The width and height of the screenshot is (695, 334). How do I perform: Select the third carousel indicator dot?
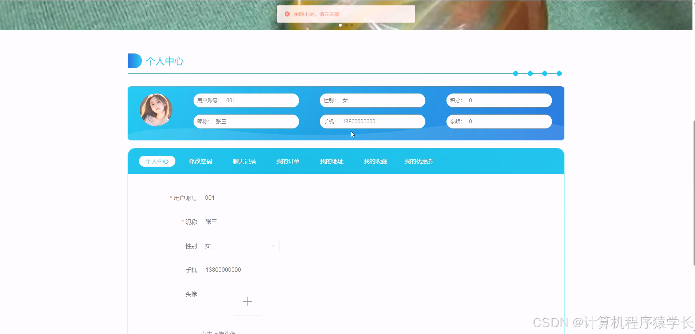pyautogui.click(x=351, y=25)
